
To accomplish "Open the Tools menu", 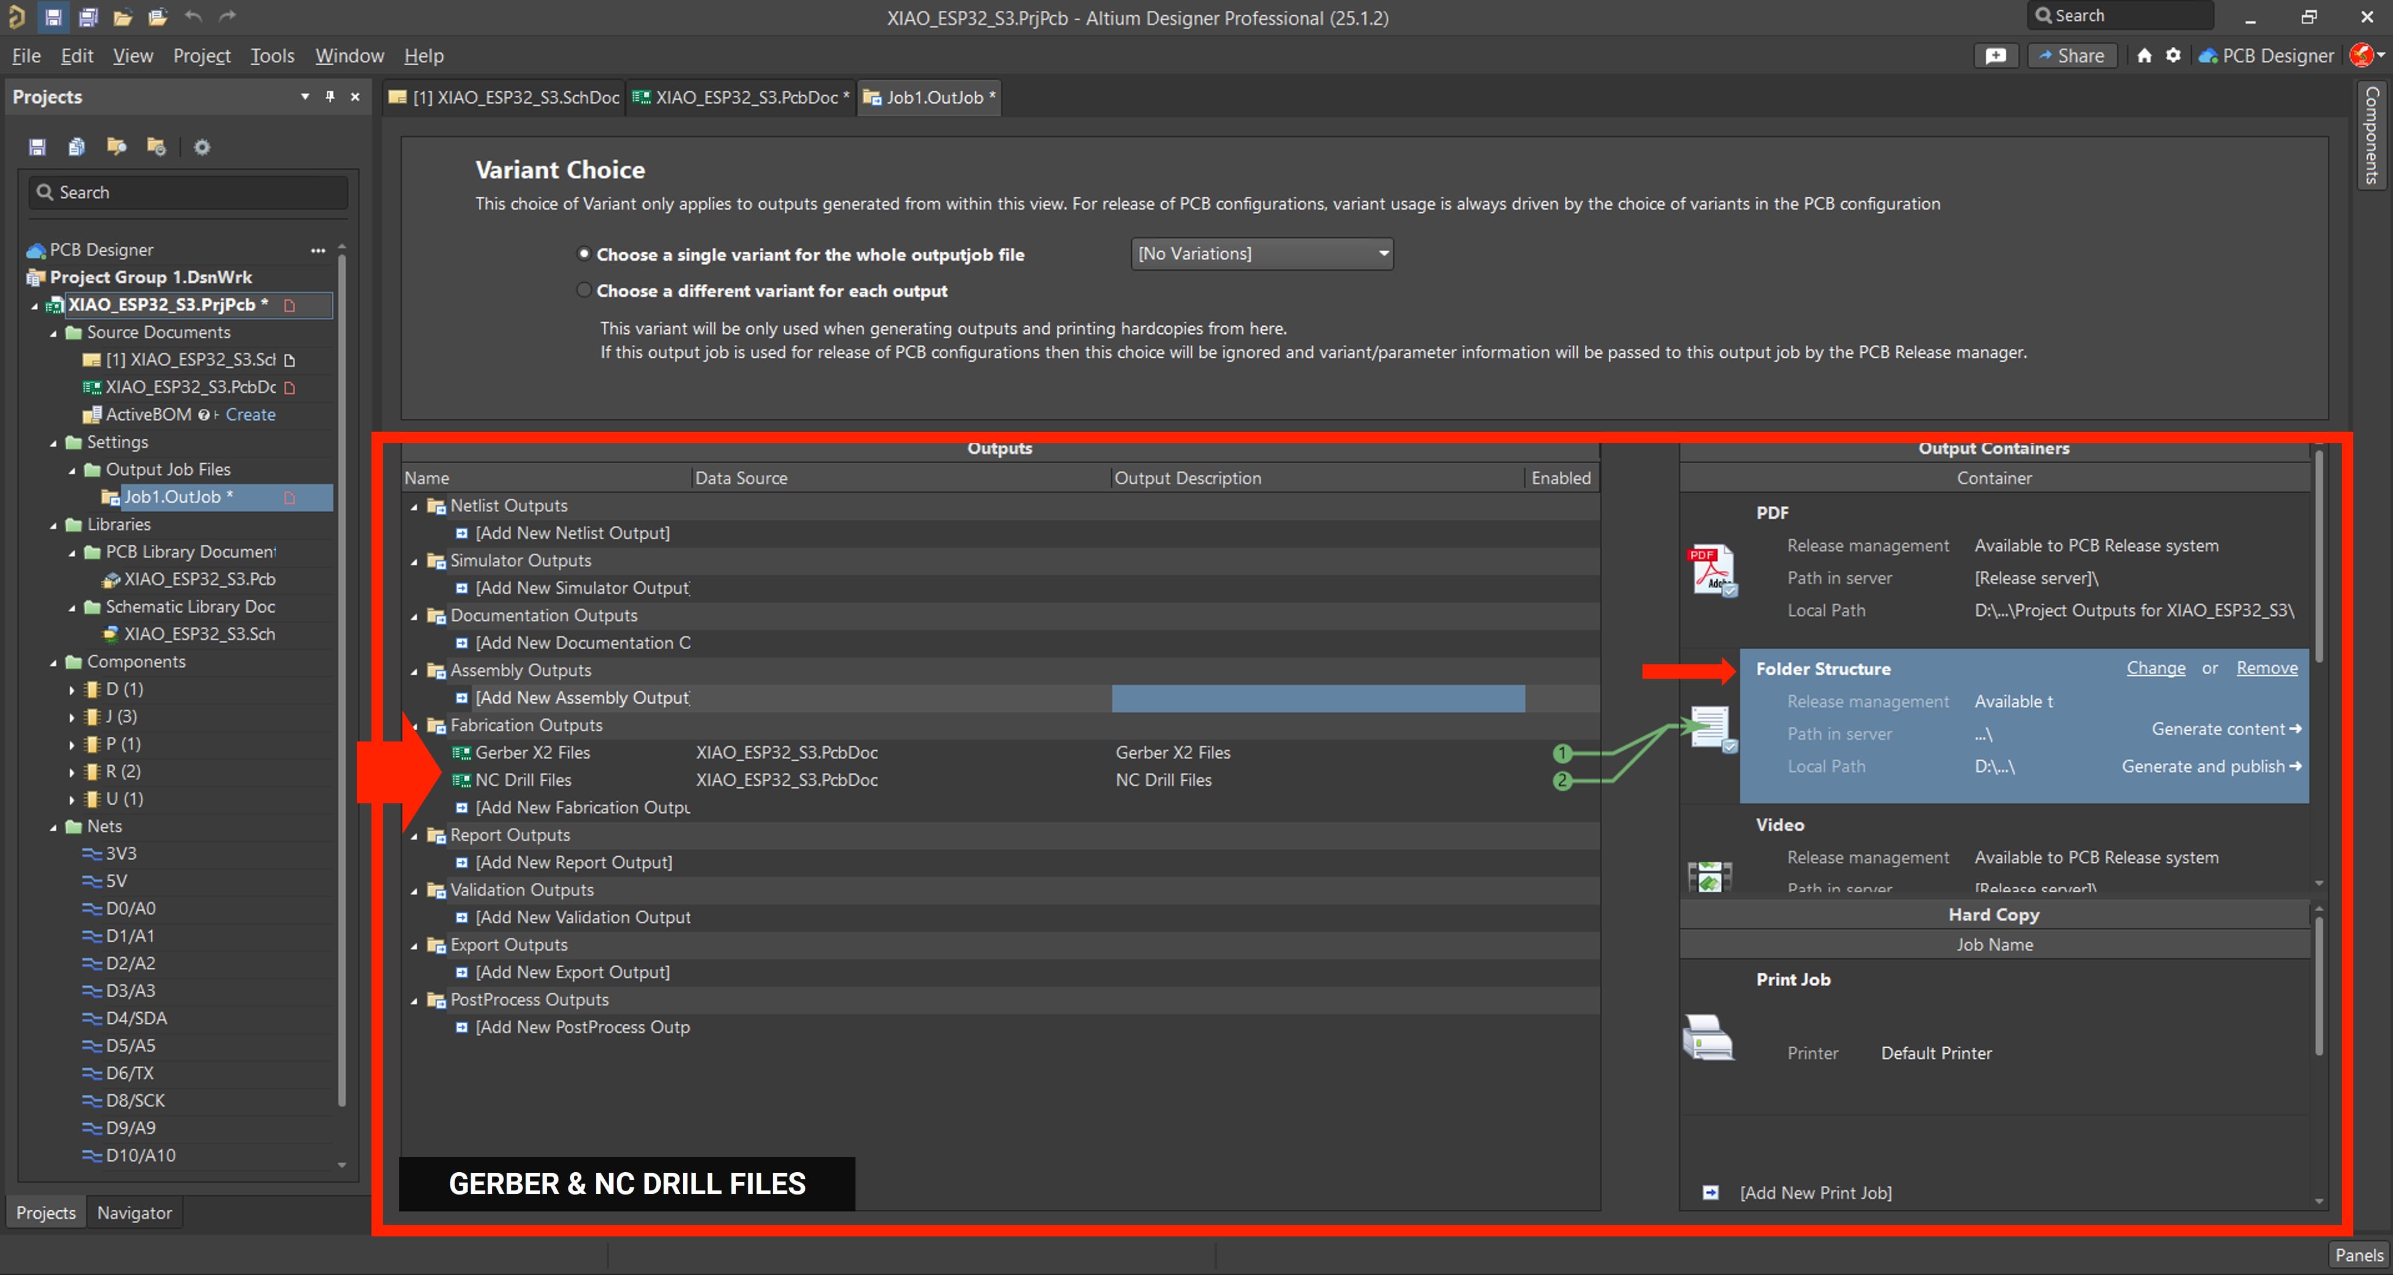I will pos(271,55).
